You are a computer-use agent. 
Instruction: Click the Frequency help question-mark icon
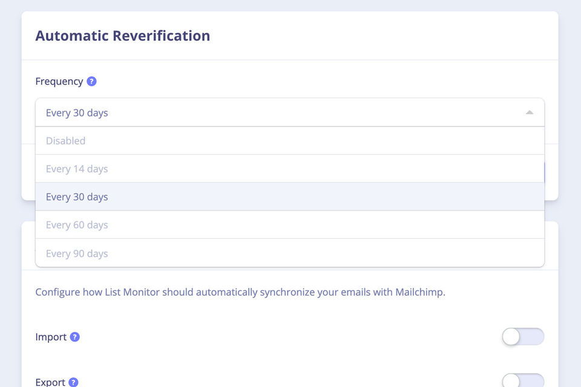pyautogui.click(x=91, y=81)
